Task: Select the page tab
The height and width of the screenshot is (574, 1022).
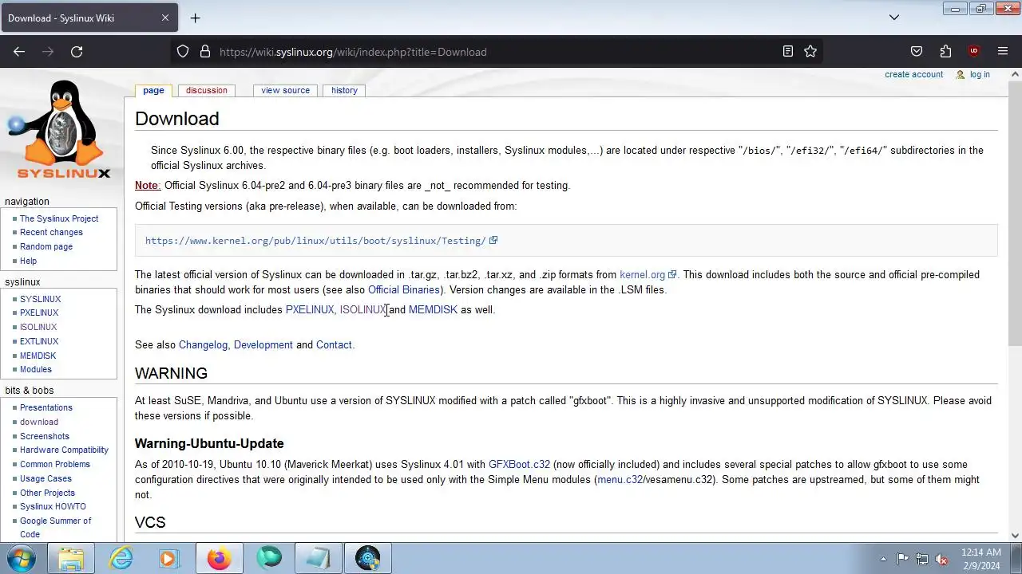Action: tap(153, 90)
